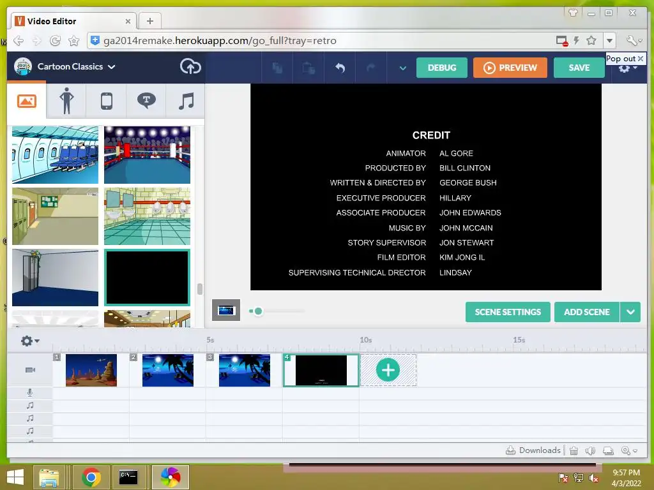
Task: Open the zoom magnifier dropdown in status bar
Action: pyautogui.click(x=629, y=450)
